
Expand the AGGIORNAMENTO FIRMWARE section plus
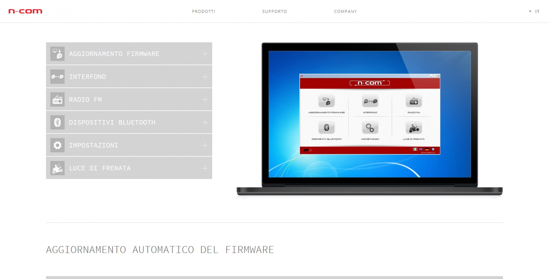(x=205, y=54)
